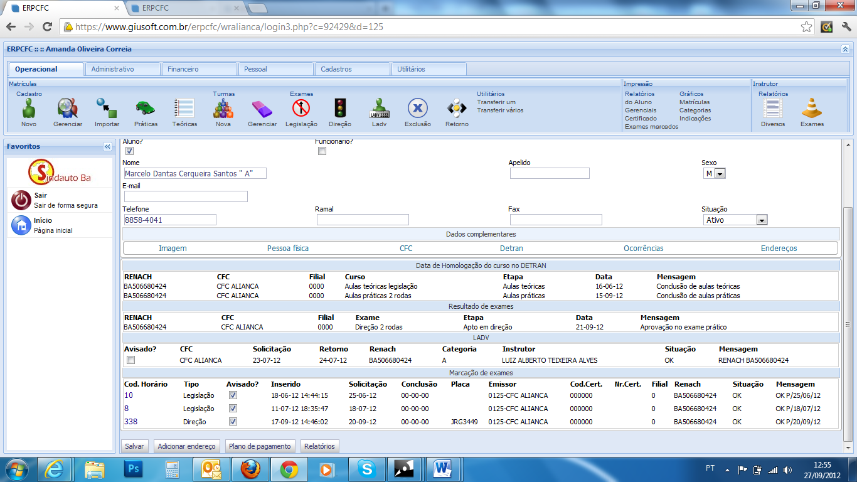Click the Salvar button
The height and width of the screenshot is (482, 857).
pyautogui.click(x=134, y=446)
